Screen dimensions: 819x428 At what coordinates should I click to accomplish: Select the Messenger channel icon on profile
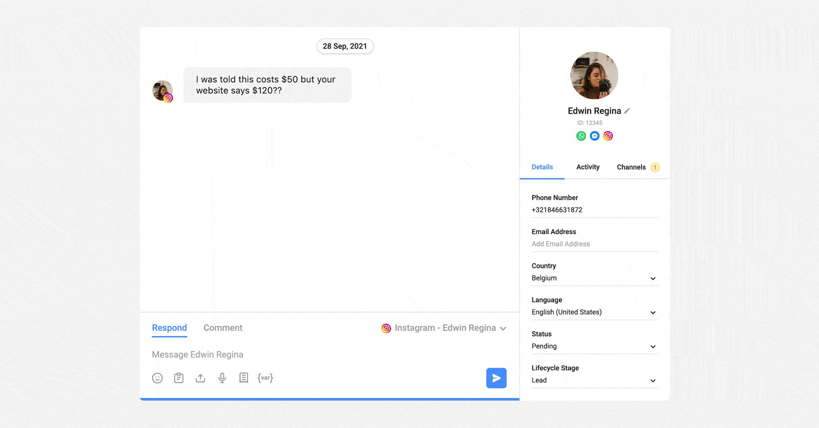coord(594,136)
